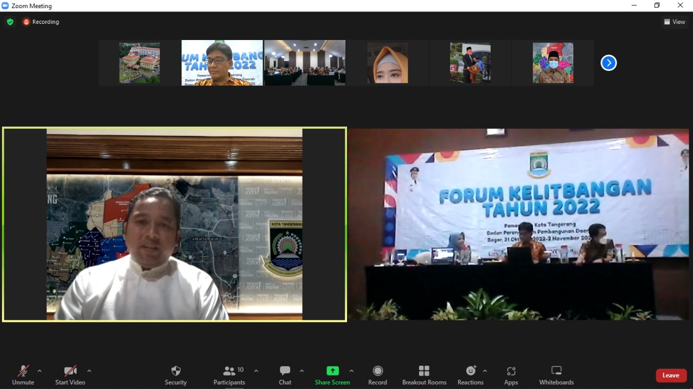Image resolution: width=693 pixels, height=389 pixels.
Task: Open the Participants panel
Action: click(229, 375)
